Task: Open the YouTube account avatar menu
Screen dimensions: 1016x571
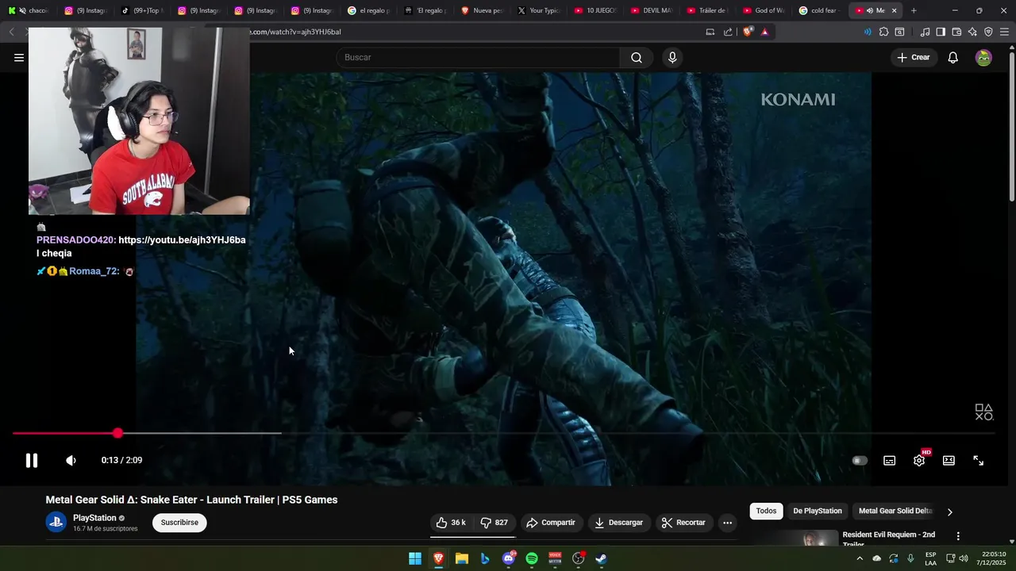Action: pyautogui.click(x=983, y=57)
